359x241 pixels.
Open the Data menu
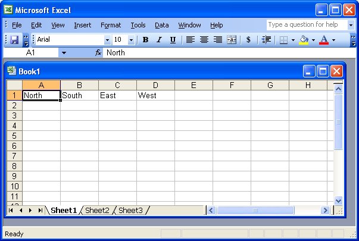[x=162, y=25]
